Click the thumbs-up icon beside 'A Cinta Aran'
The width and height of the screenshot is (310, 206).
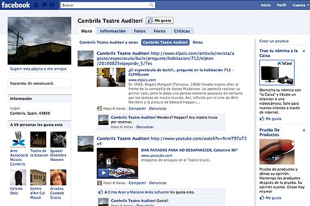tap(101, 192)
